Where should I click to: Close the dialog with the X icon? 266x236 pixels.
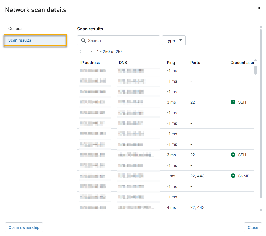click(x=259, y=8)
